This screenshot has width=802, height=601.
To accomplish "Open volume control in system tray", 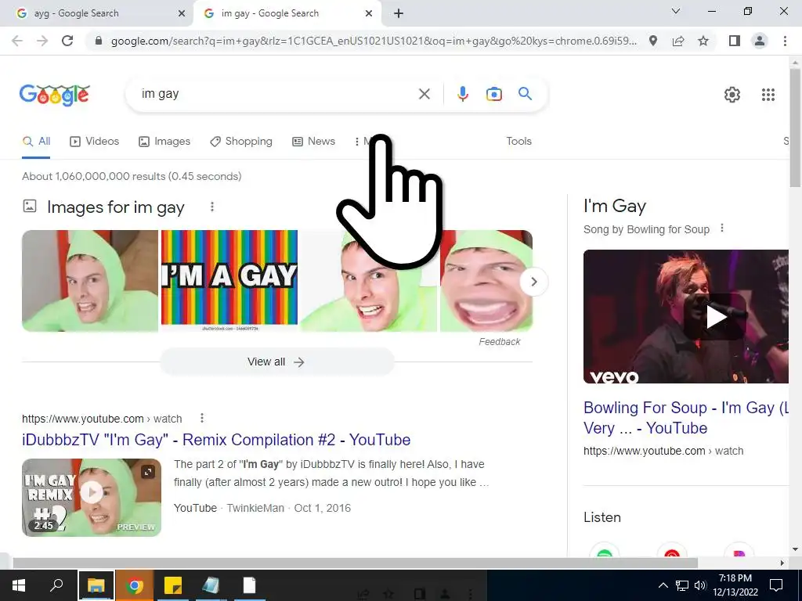I will tap(700, 585).
